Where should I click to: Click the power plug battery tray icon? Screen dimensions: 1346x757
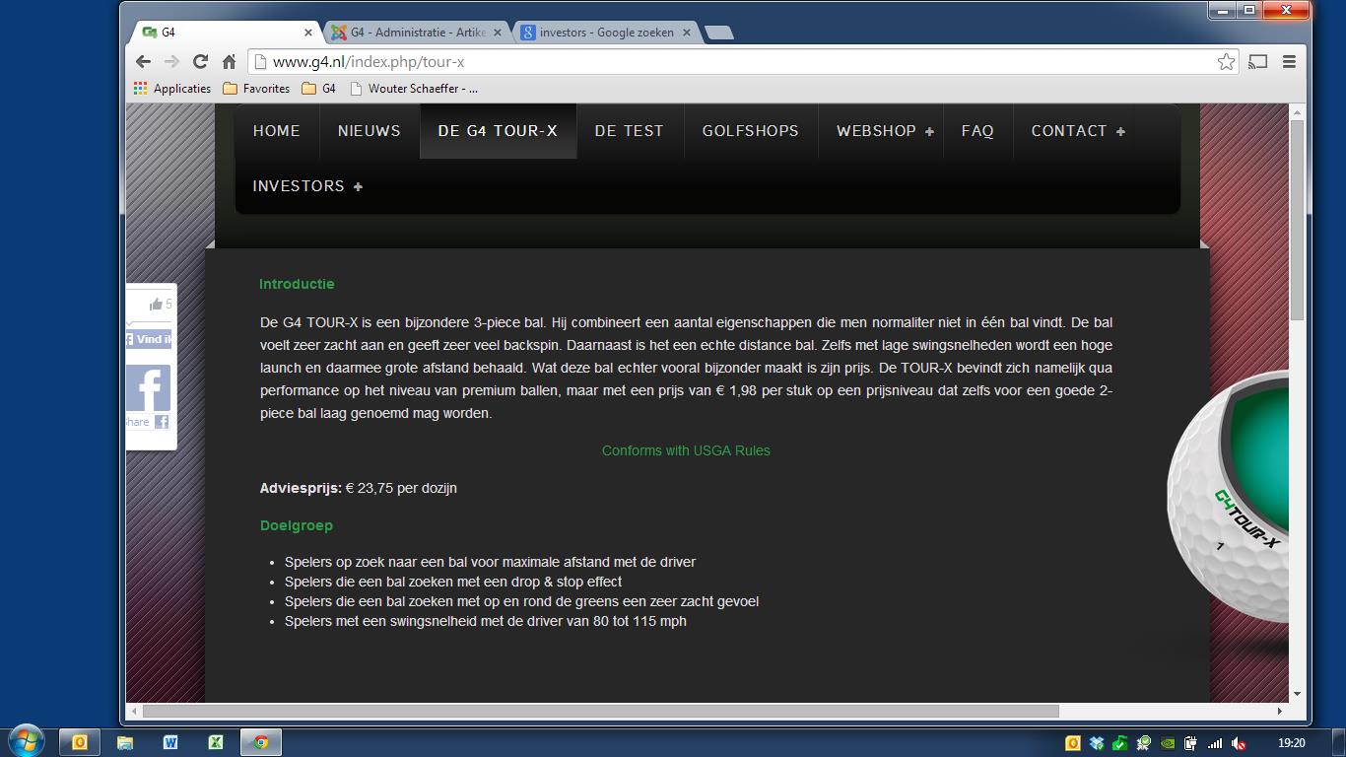coord(1191,743)
